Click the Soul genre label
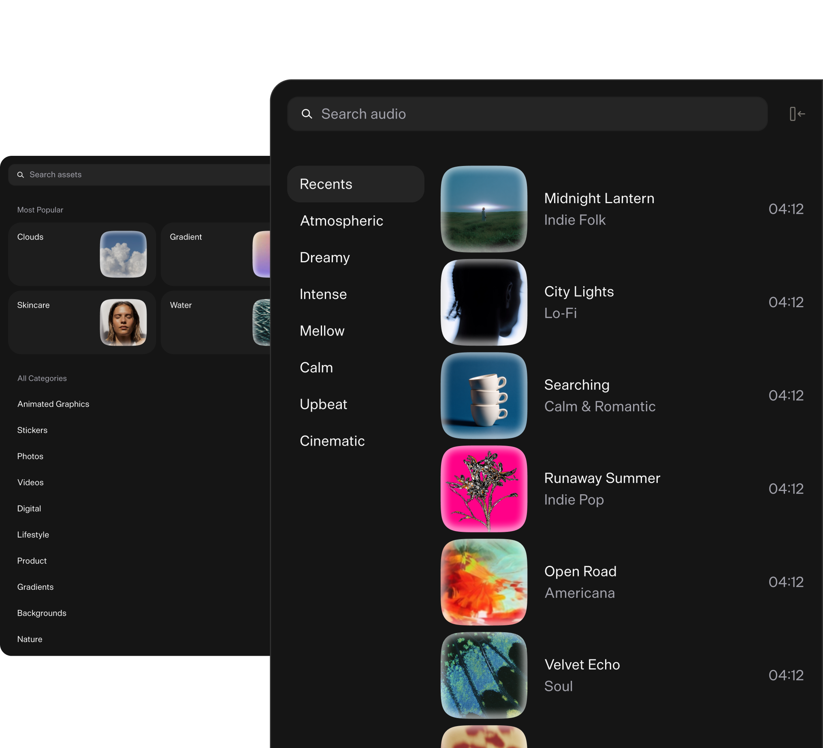Viewport: 823px width, 748px height. [558, 686]
